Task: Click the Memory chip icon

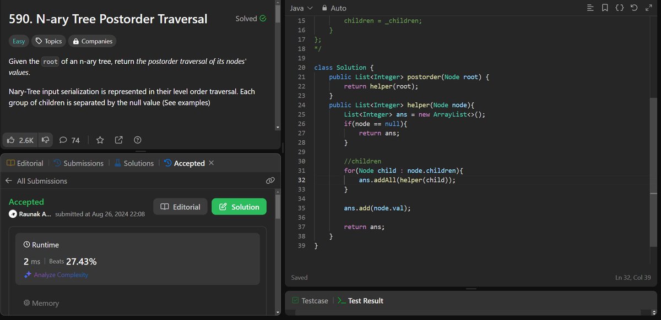Action: click(27, 303)
